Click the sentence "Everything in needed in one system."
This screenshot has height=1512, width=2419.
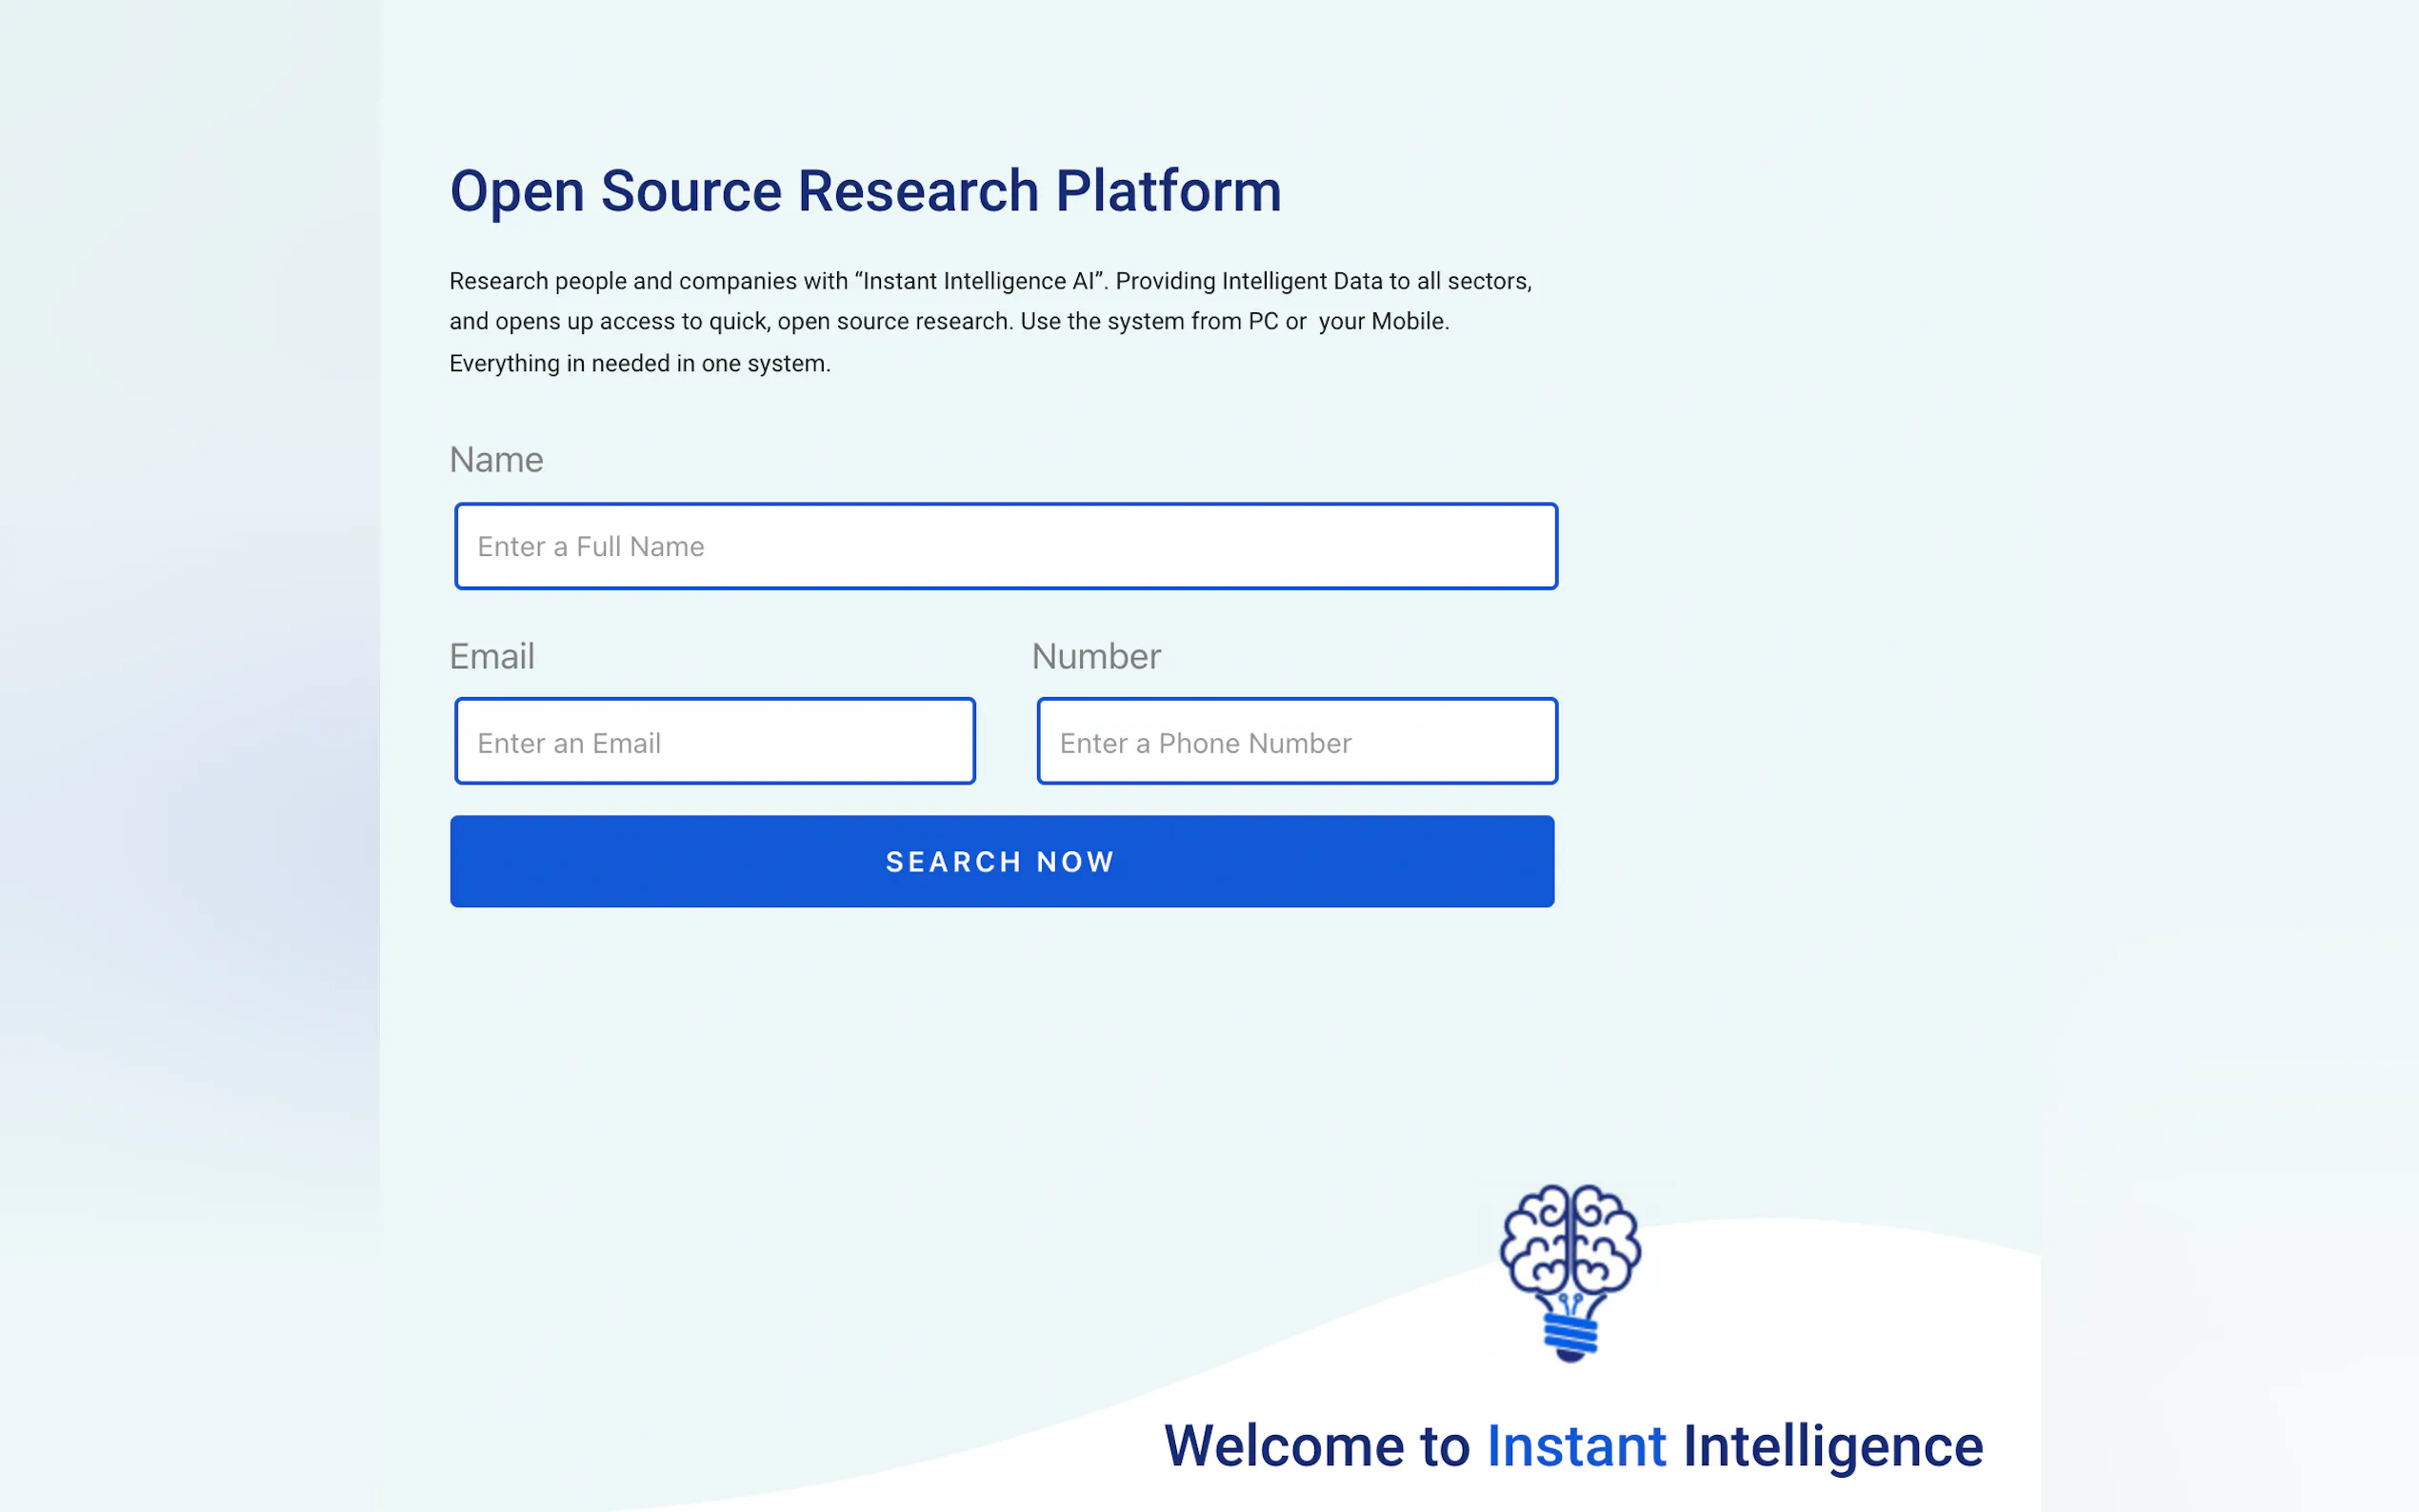click(640, 363)
